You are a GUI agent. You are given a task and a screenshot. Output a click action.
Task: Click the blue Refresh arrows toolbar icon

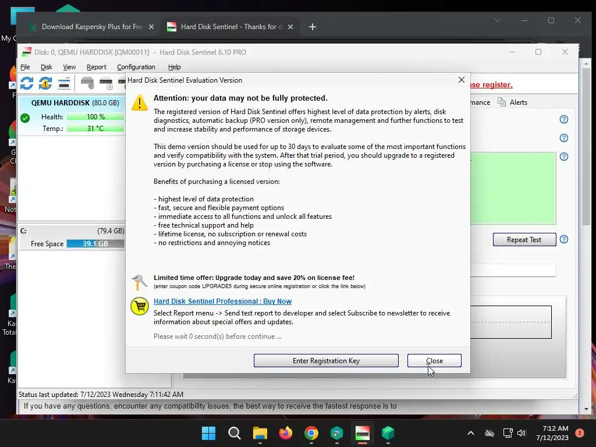click(x=27, y=83)
